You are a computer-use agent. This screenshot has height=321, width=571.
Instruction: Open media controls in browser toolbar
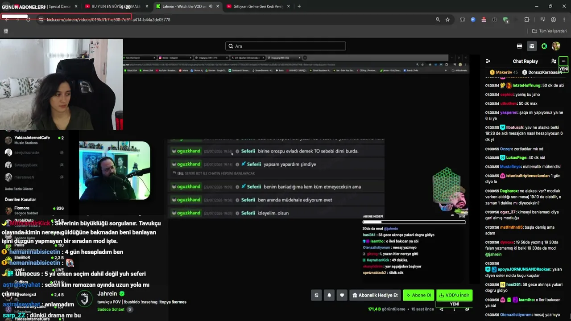point(542,20)
